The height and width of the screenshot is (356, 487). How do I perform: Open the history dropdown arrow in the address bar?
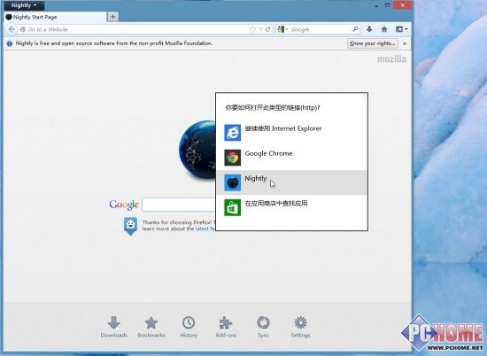(x=260, y=29)
